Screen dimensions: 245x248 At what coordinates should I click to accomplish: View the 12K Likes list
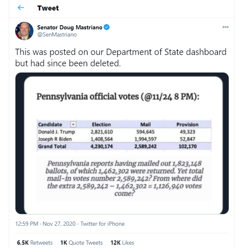[122, 243]
